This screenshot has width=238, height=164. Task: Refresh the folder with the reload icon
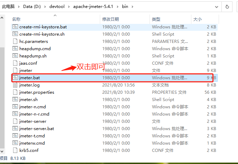point(227,7)
